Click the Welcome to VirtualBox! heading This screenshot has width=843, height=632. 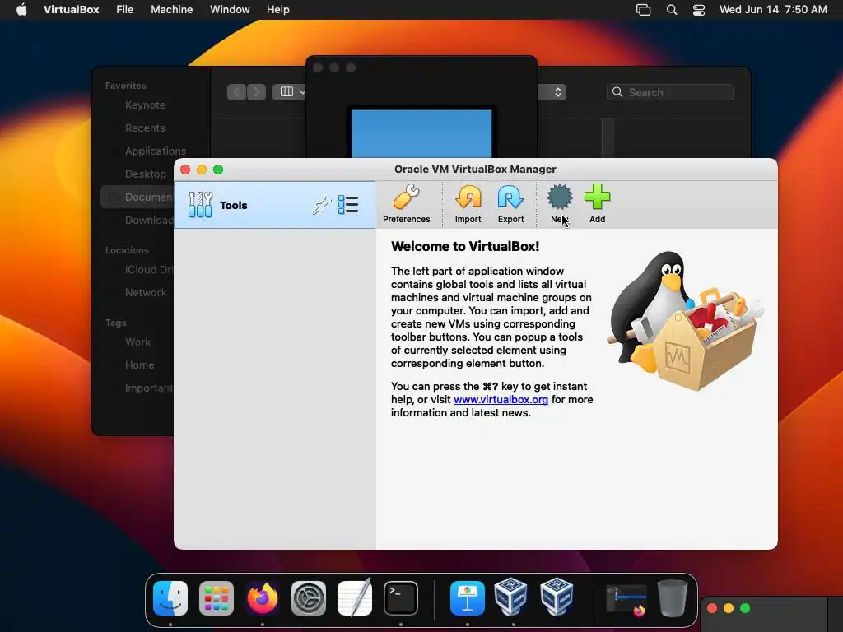click(465, 247)
